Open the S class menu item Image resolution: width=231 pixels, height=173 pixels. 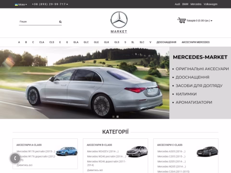click(x=125, y=42)
